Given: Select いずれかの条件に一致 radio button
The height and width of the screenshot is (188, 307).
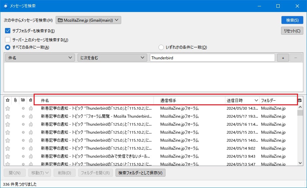Looking at the screenshot, I should click(161, 47).
